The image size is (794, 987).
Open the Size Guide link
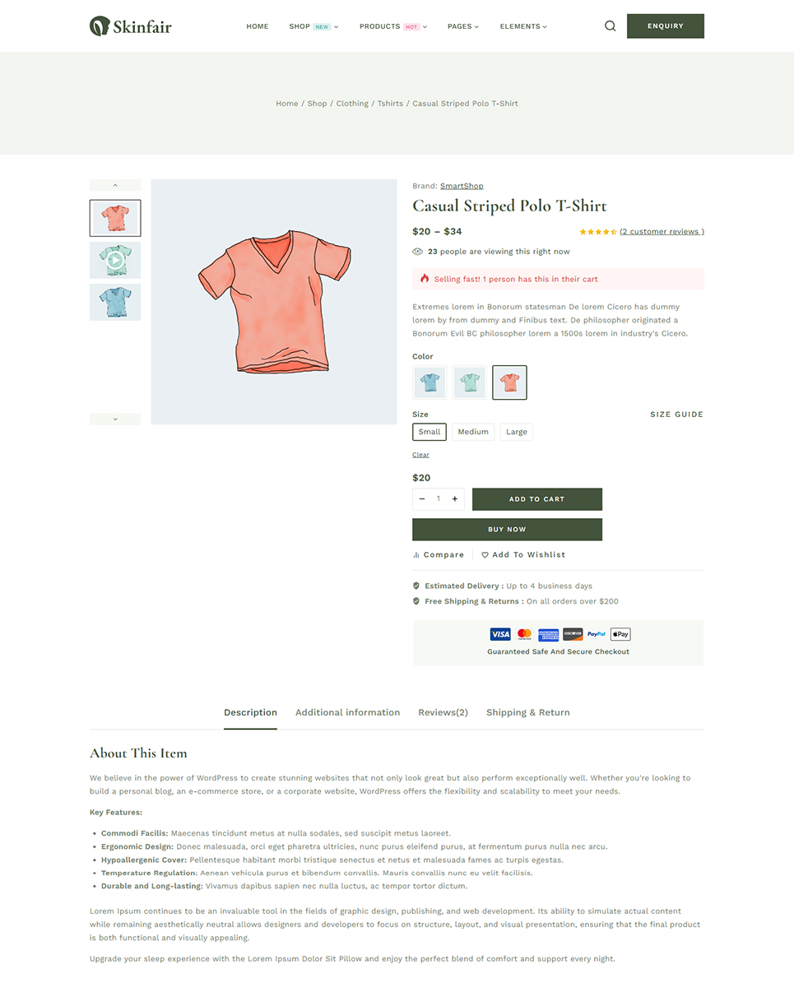676,415
